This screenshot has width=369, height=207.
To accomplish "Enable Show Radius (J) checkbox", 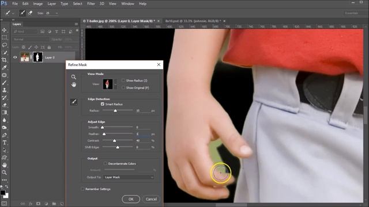I will [x=123, y=80].
